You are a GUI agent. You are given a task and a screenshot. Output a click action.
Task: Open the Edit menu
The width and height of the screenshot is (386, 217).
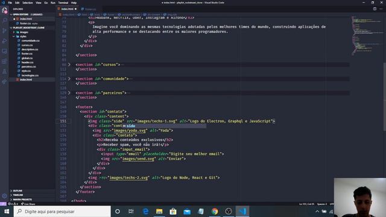17,2
